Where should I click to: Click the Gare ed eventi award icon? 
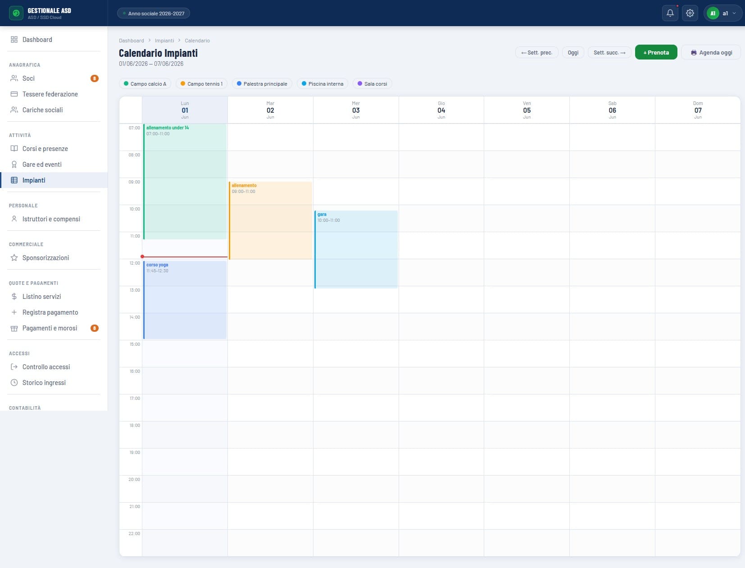(14, 165)
